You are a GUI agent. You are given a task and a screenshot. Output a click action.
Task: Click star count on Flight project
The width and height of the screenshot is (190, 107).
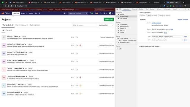(72, 37)
